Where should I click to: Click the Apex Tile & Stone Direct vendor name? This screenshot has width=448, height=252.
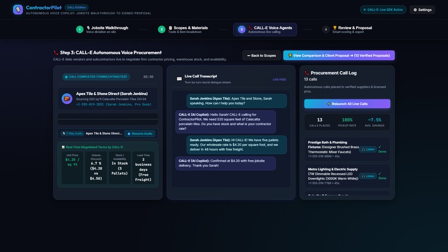tap(112, 93)
